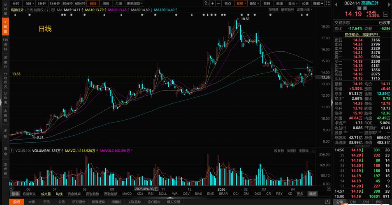Switch to the 分价 tab in trade panel

(x=353, y=202)
